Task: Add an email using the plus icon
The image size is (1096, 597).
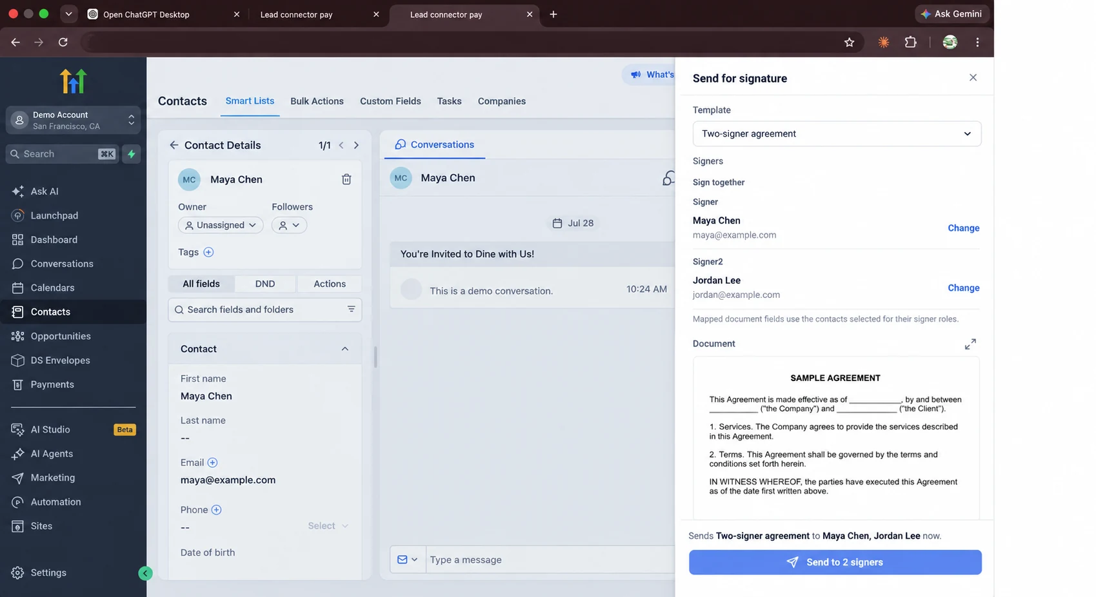Action: click(x=212, y=462)
